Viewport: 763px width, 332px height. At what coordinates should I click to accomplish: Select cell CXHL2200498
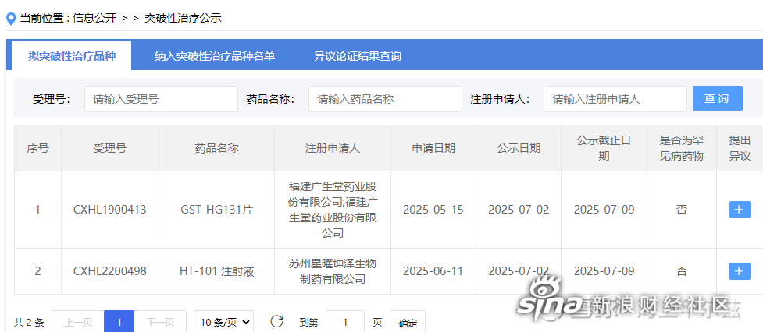(110, 271)
